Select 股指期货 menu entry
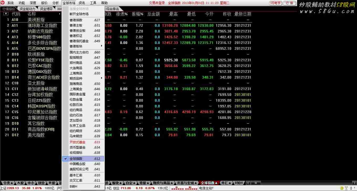 click(83, 58)
